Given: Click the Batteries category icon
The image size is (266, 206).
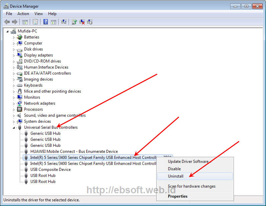Looking at the screenshot, I should coord(20,37).
